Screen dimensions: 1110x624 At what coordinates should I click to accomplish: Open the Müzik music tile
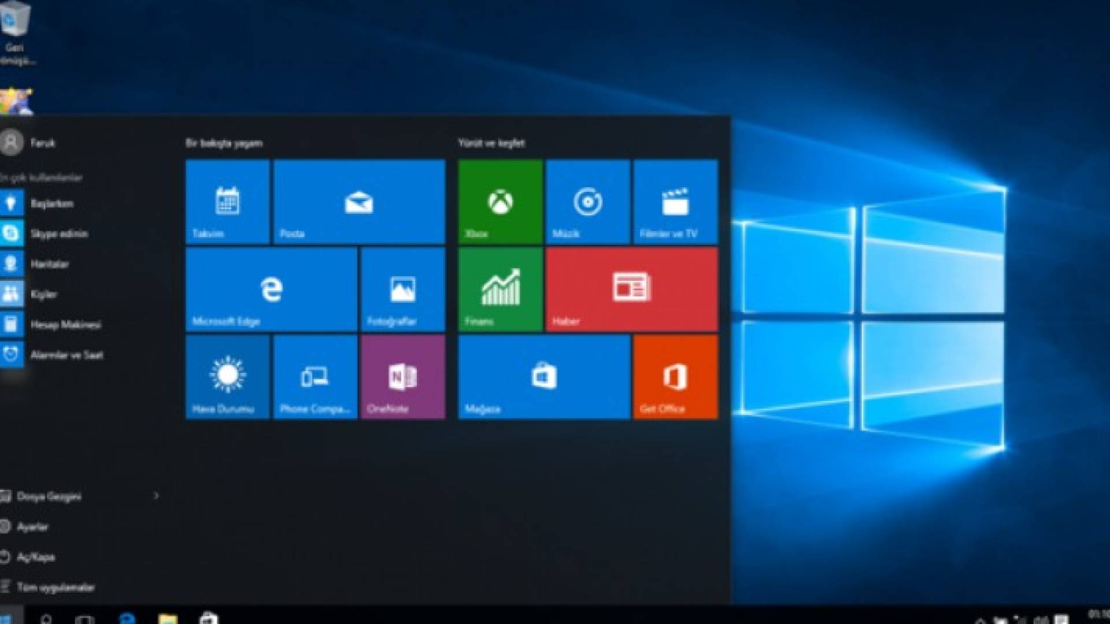588,202
